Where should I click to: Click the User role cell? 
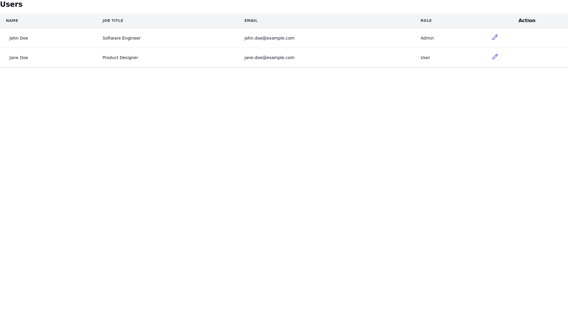[425, 58]
